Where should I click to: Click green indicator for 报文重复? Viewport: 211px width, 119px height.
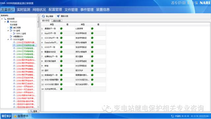92,57
